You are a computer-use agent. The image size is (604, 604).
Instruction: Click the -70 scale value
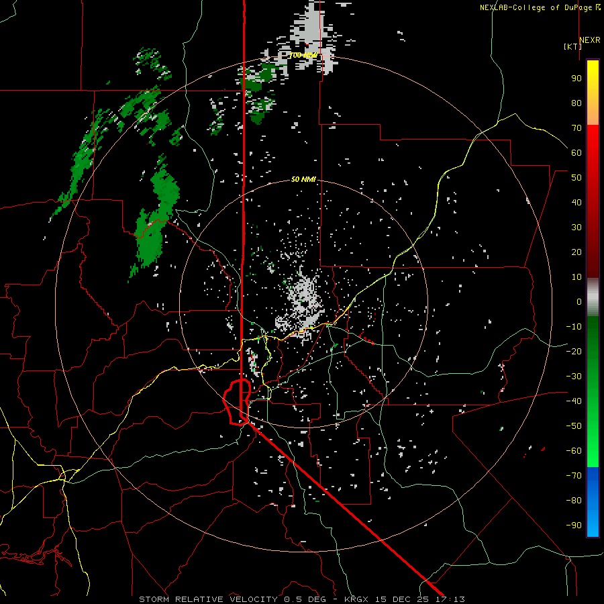(x=574, y=476)
